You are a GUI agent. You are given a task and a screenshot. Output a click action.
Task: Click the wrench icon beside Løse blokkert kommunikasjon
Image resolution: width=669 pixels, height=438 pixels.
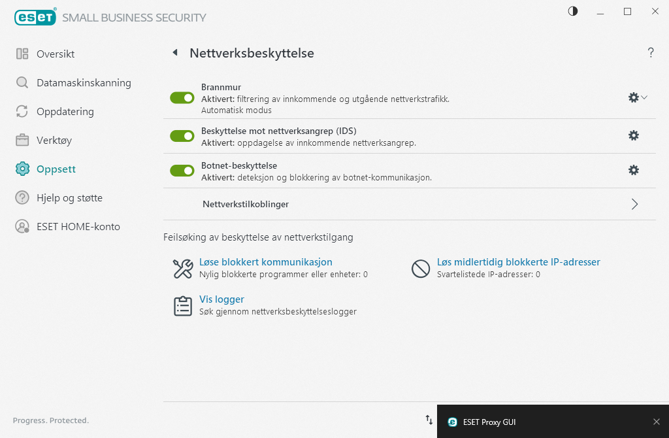click(182, 267)
